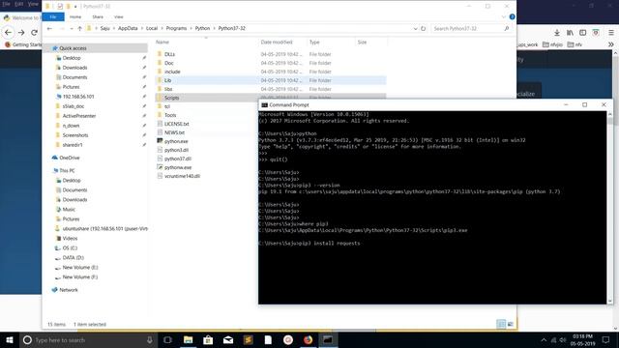The height and width of the screenshot is (348, 619).
Task: Open Firefox from the taskbar
Action: tap(308, 339)
